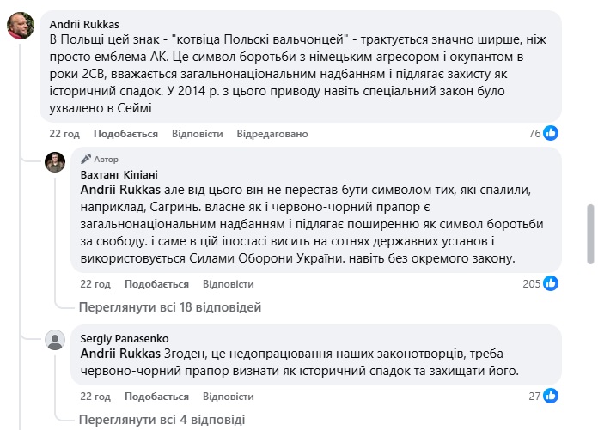Expand Переглянути всі 18 відповідей
The width and height of the screenshot is (598, 430).
tap(170, 306)
